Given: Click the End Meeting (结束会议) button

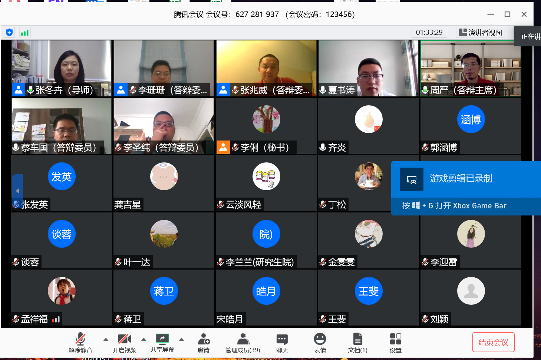Looking at the screenshot, I should point(493,342).
